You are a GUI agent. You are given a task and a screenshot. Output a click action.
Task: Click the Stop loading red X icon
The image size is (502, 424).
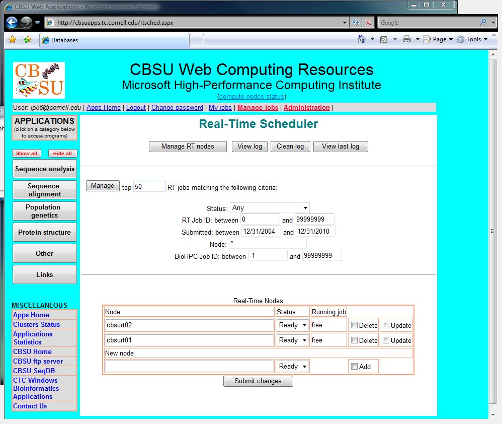pyautogui.click(x=368, y=23)
